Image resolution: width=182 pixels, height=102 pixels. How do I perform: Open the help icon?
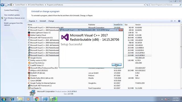179,21
